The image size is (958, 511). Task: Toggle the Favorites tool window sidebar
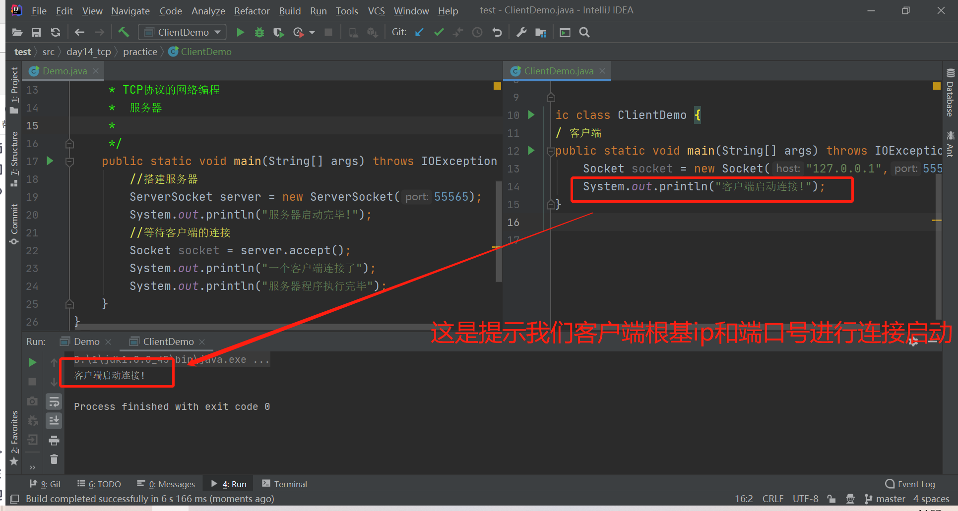pyautogui.click(x=14, y=438)
